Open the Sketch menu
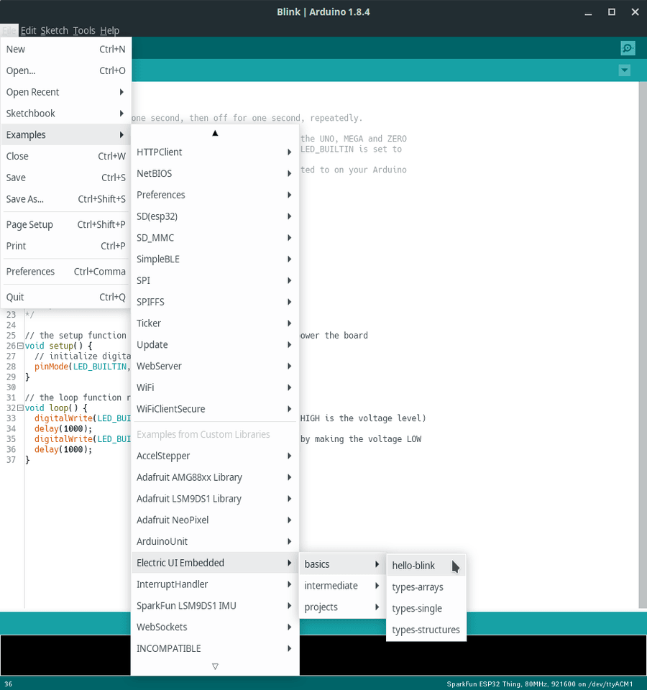 (x=54, y=30)
